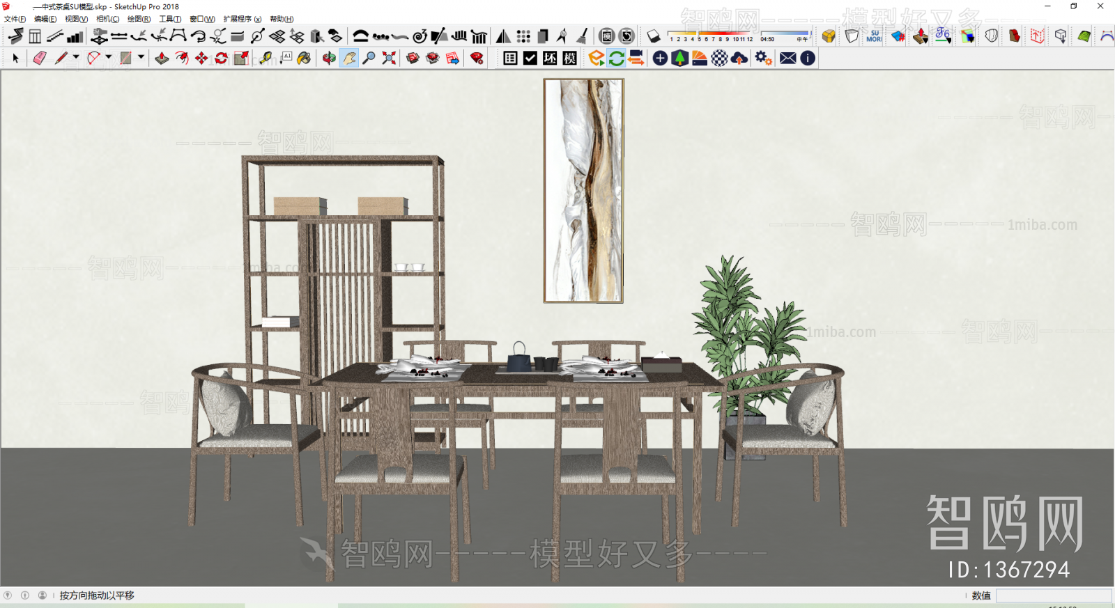Click the cloud upload icon
This screenshot has width=1115, height=608.
tap(739, 59)
